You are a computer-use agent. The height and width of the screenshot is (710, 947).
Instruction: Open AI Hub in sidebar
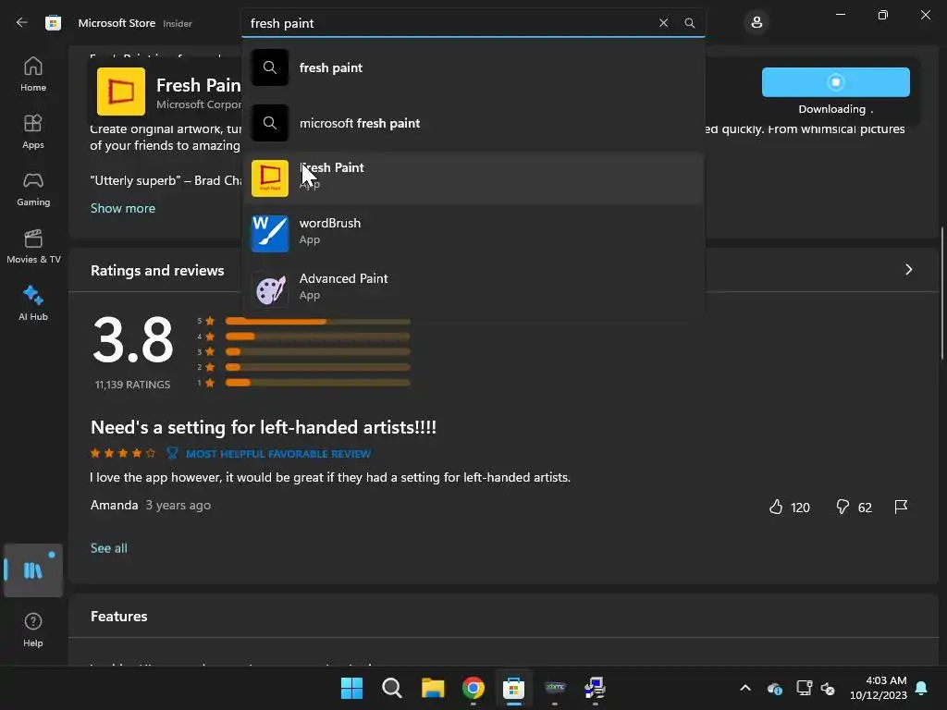coord(33,303)
